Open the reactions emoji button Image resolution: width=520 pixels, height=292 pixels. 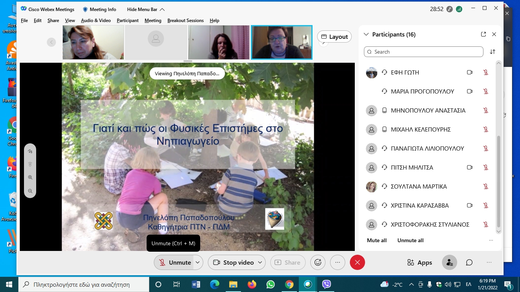(318, 262)
